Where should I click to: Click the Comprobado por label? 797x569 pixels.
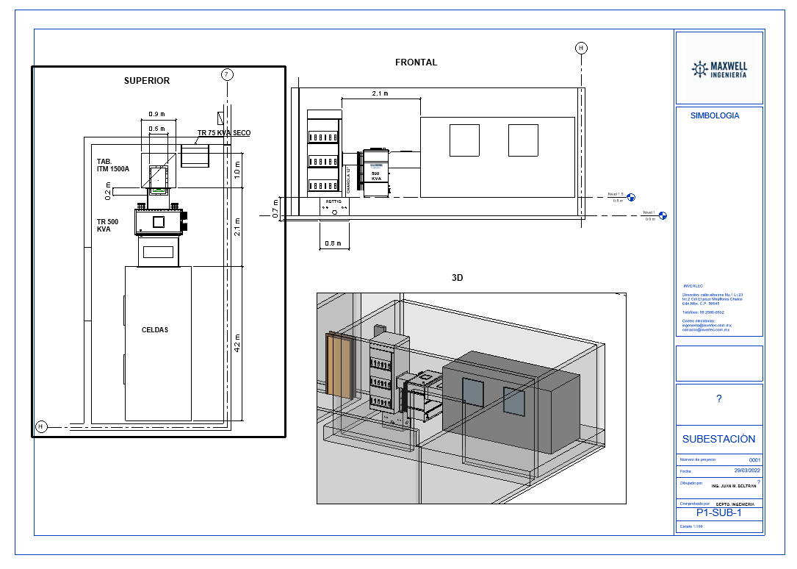pos(694,504)
